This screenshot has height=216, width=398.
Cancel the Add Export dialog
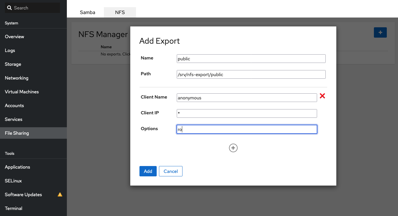(x=171, y=171)
